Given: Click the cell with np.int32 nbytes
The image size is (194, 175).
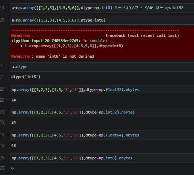Looking at the screenshot, I should pos(102,112).
